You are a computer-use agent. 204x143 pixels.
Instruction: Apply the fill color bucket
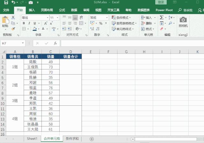pos(35,29)
